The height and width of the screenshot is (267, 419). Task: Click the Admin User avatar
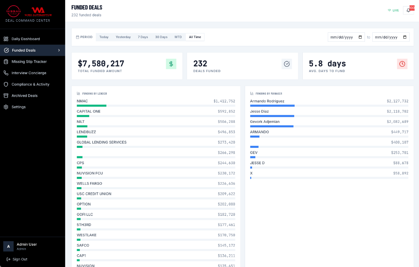pyautogui.click(x=8, y=247)
